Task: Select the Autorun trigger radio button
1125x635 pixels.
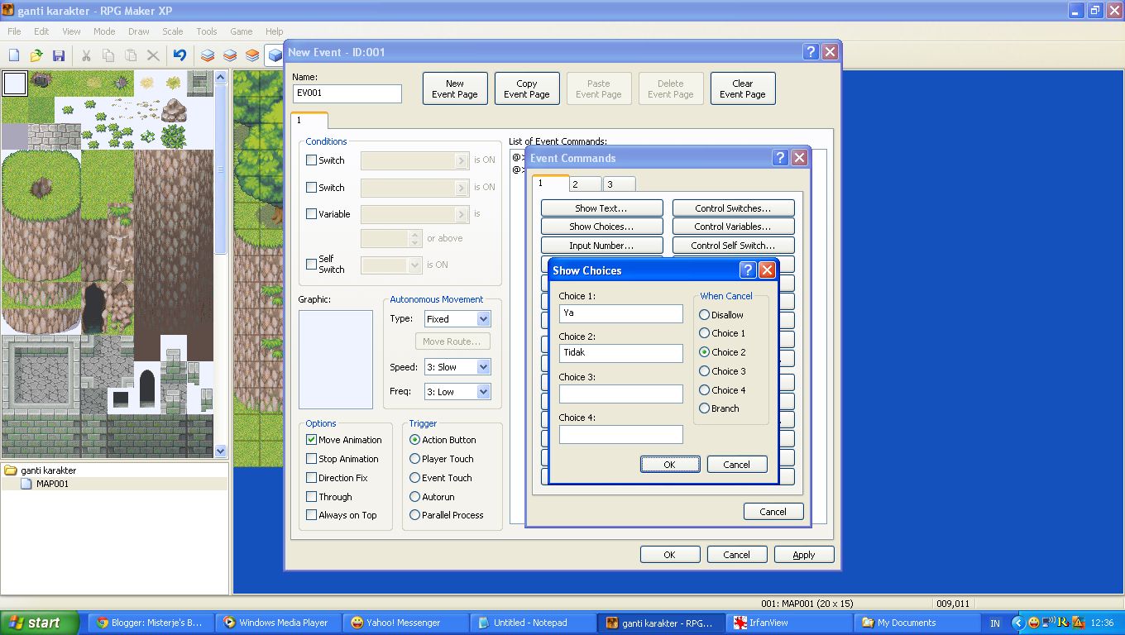Action: point(414,496)
